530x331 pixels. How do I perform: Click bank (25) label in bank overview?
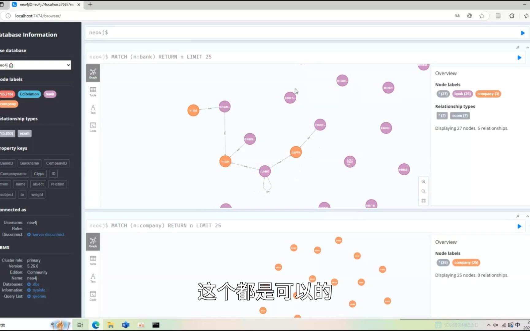[x=462, y=94]
